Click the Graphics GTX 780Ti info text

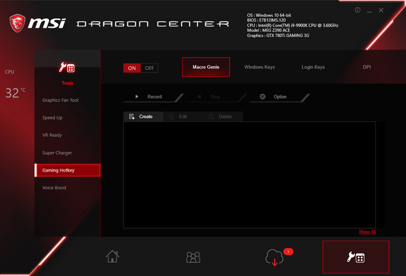tap(278, 36)
